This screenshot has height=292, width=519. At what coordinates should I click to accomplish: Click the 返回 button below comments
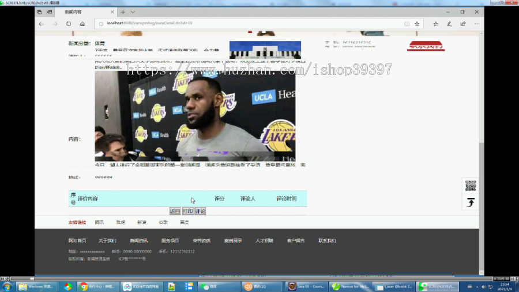[175, 211]
